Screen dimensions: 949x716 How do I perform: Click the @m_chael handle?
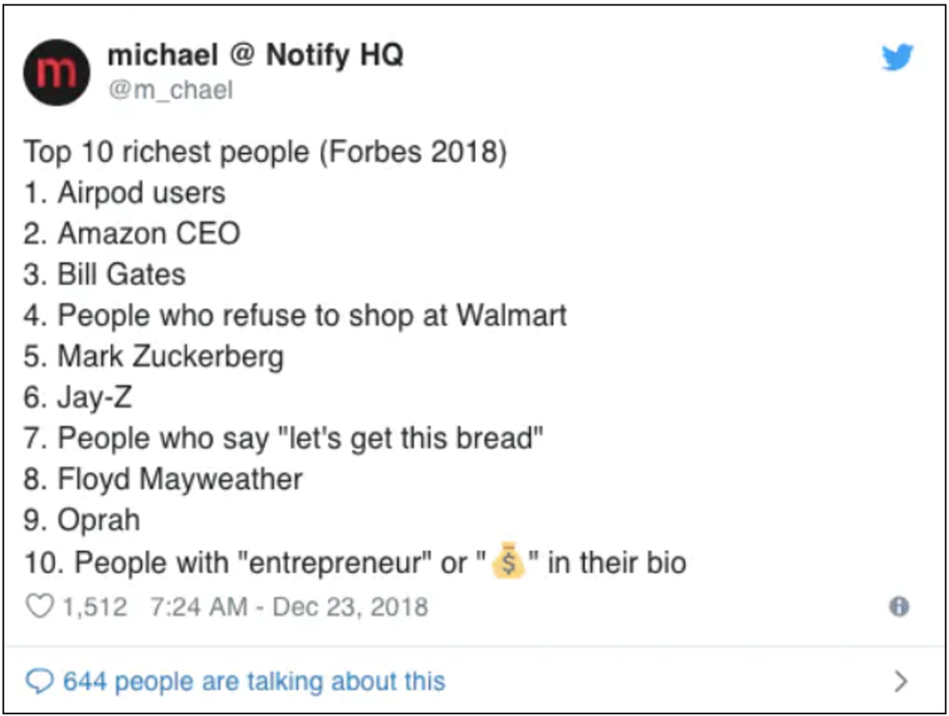[x=170, y=90]
